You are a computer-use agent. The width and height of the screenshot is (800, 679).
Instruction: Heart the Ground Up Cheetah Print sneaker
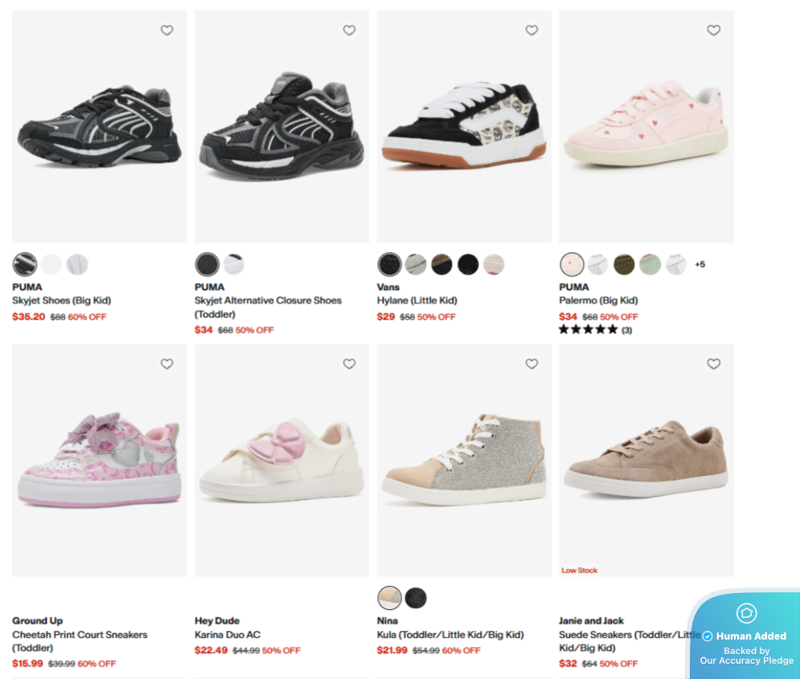pos(167,364)
